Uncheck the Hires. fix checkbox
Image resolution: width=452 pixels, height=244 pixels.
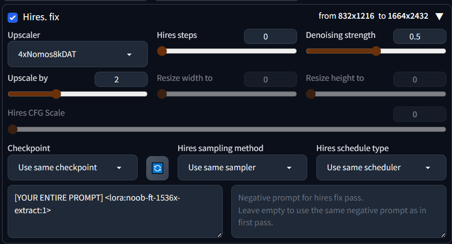[13, 17]
